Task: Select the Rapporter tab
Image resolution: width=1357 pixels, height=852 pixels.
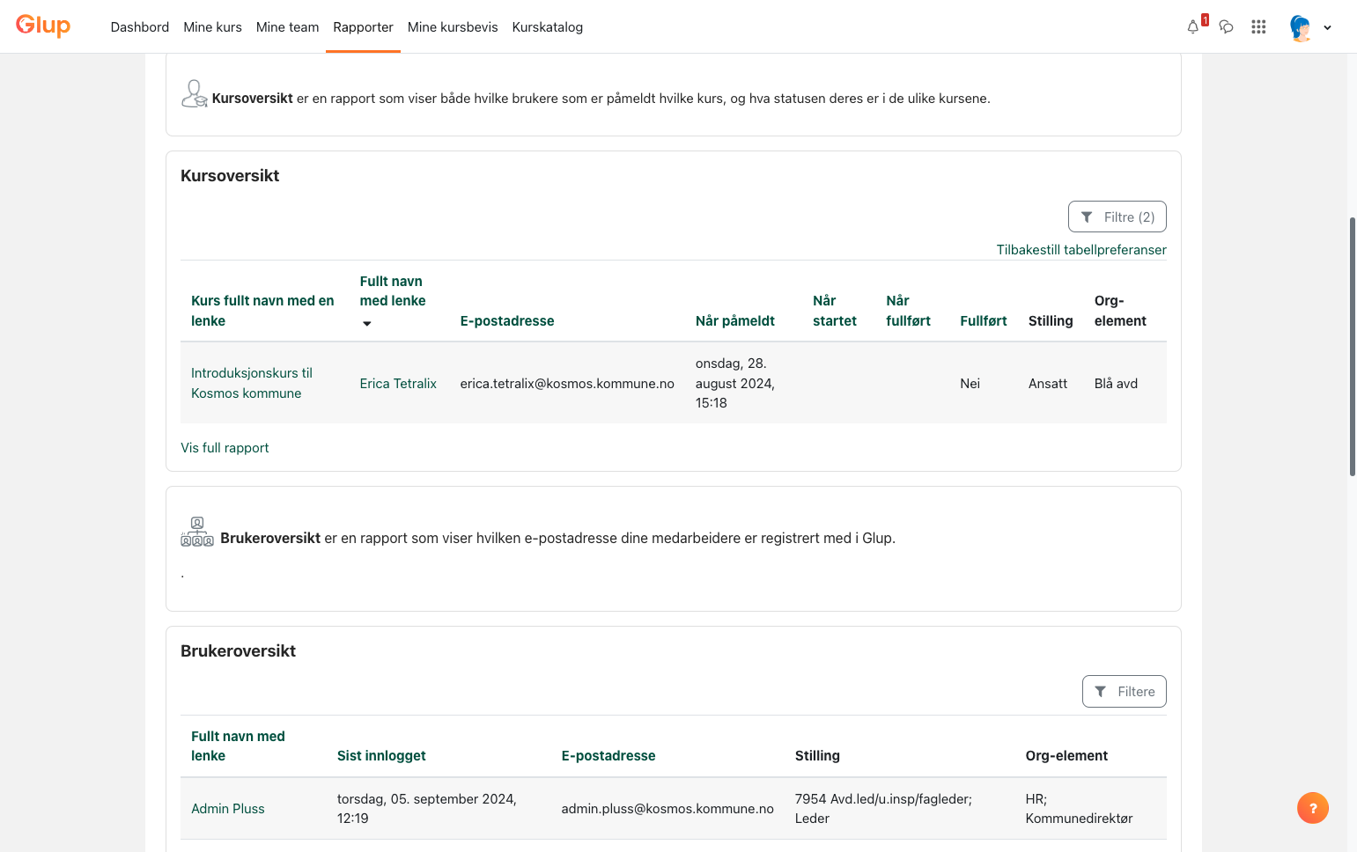Action: click(363, 26)
